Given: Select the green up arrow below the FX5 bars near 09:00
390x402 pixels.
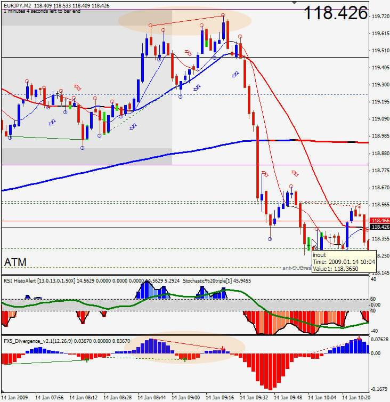Looking at the screenshot, I should (185, 359).
